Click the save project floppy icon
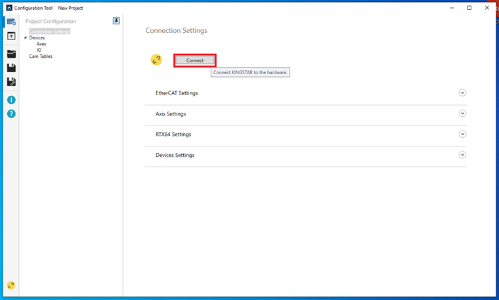This screenshot has width=499, height=300. click(11, 68)
